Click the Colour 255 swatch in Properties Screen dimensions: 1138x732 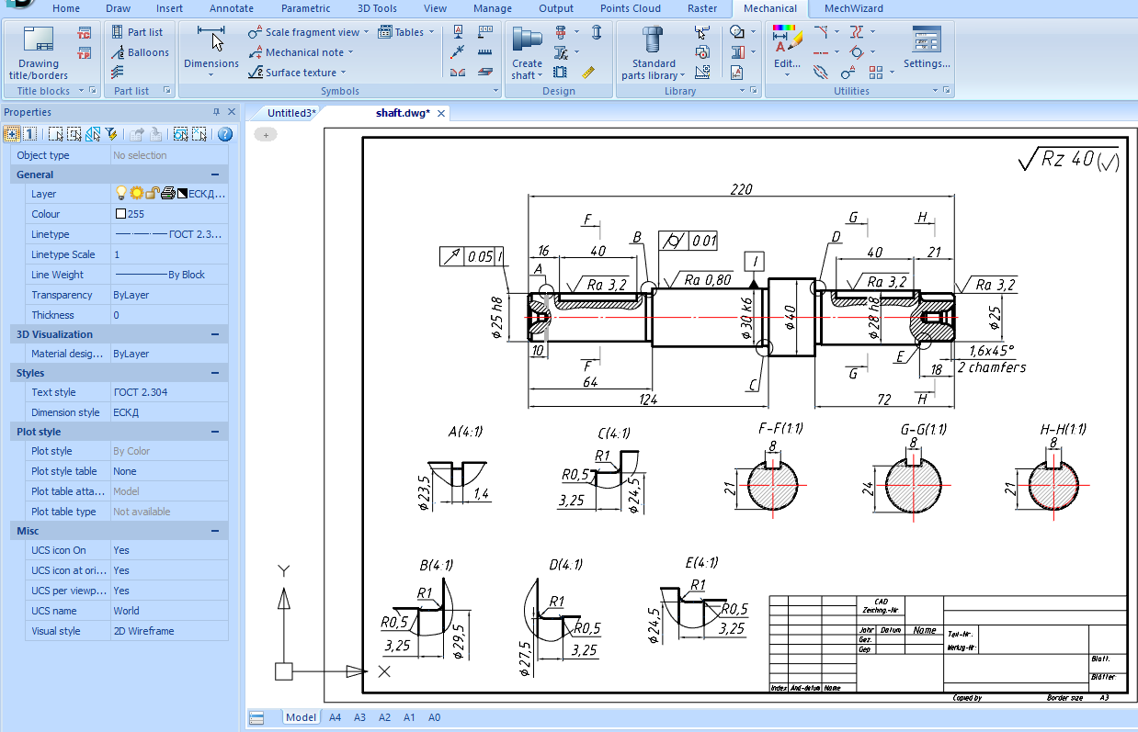120,214
